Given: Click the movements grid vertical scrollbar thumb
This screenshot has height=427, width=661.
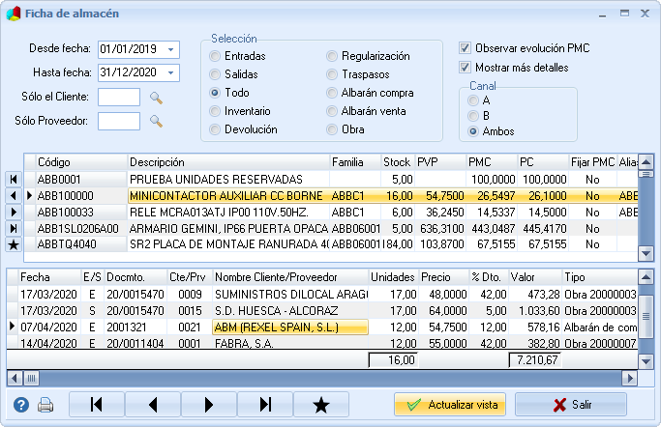Looking at the screenshot, I should click(646, 316).
